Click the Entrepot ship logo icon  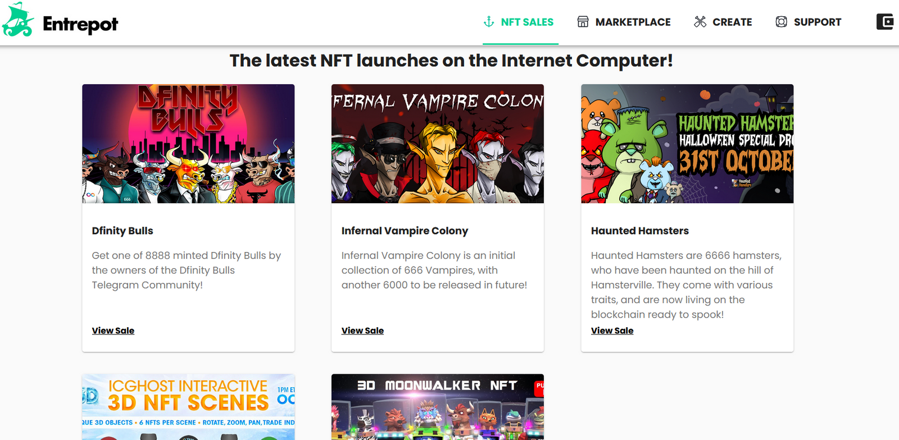18,20
